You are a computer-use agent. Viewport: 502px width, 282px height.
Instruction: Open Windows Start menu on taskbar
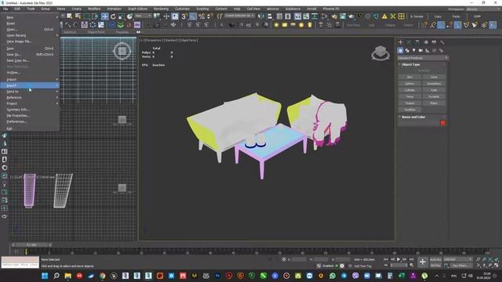tap(45, 276)
